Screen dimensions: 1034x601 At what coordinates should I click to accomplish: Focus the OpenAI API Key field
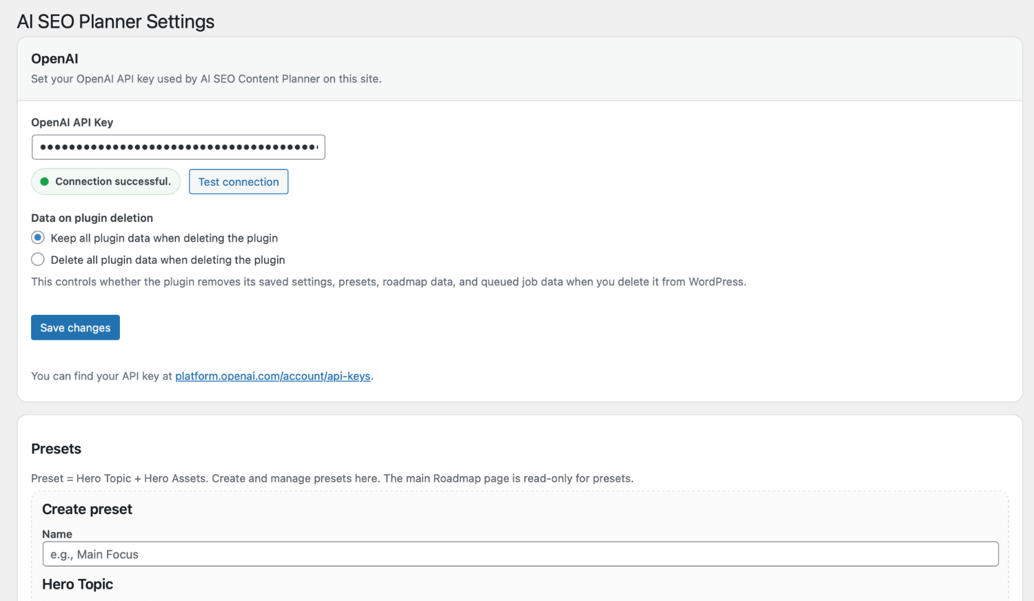(x=178, y=147)
